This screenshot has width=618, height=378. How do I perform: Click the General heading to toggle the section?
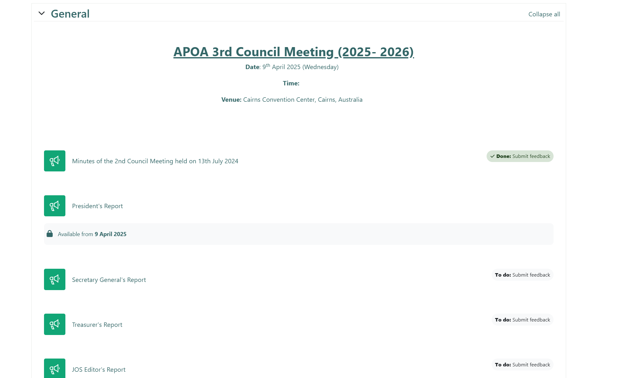pyautogui.click(x=70, y=13)
